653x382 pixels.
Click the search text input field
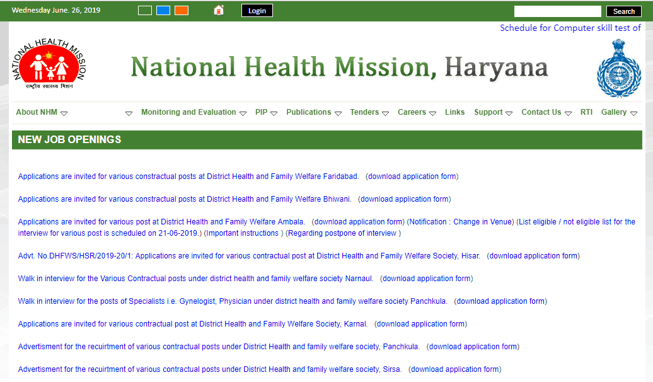(x=557, y=11)
